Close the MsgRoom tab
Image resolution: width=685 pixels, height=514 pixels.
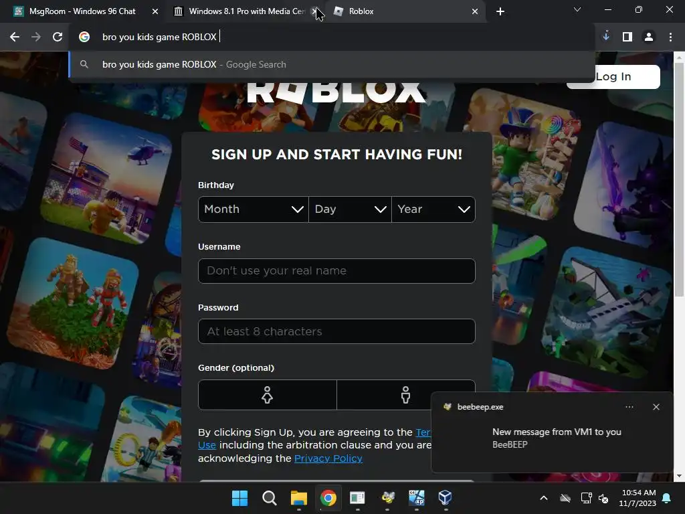click(x=155, y=11)
